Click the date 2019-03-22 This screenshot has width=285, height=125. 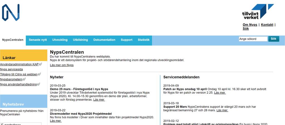pos(58,110)
